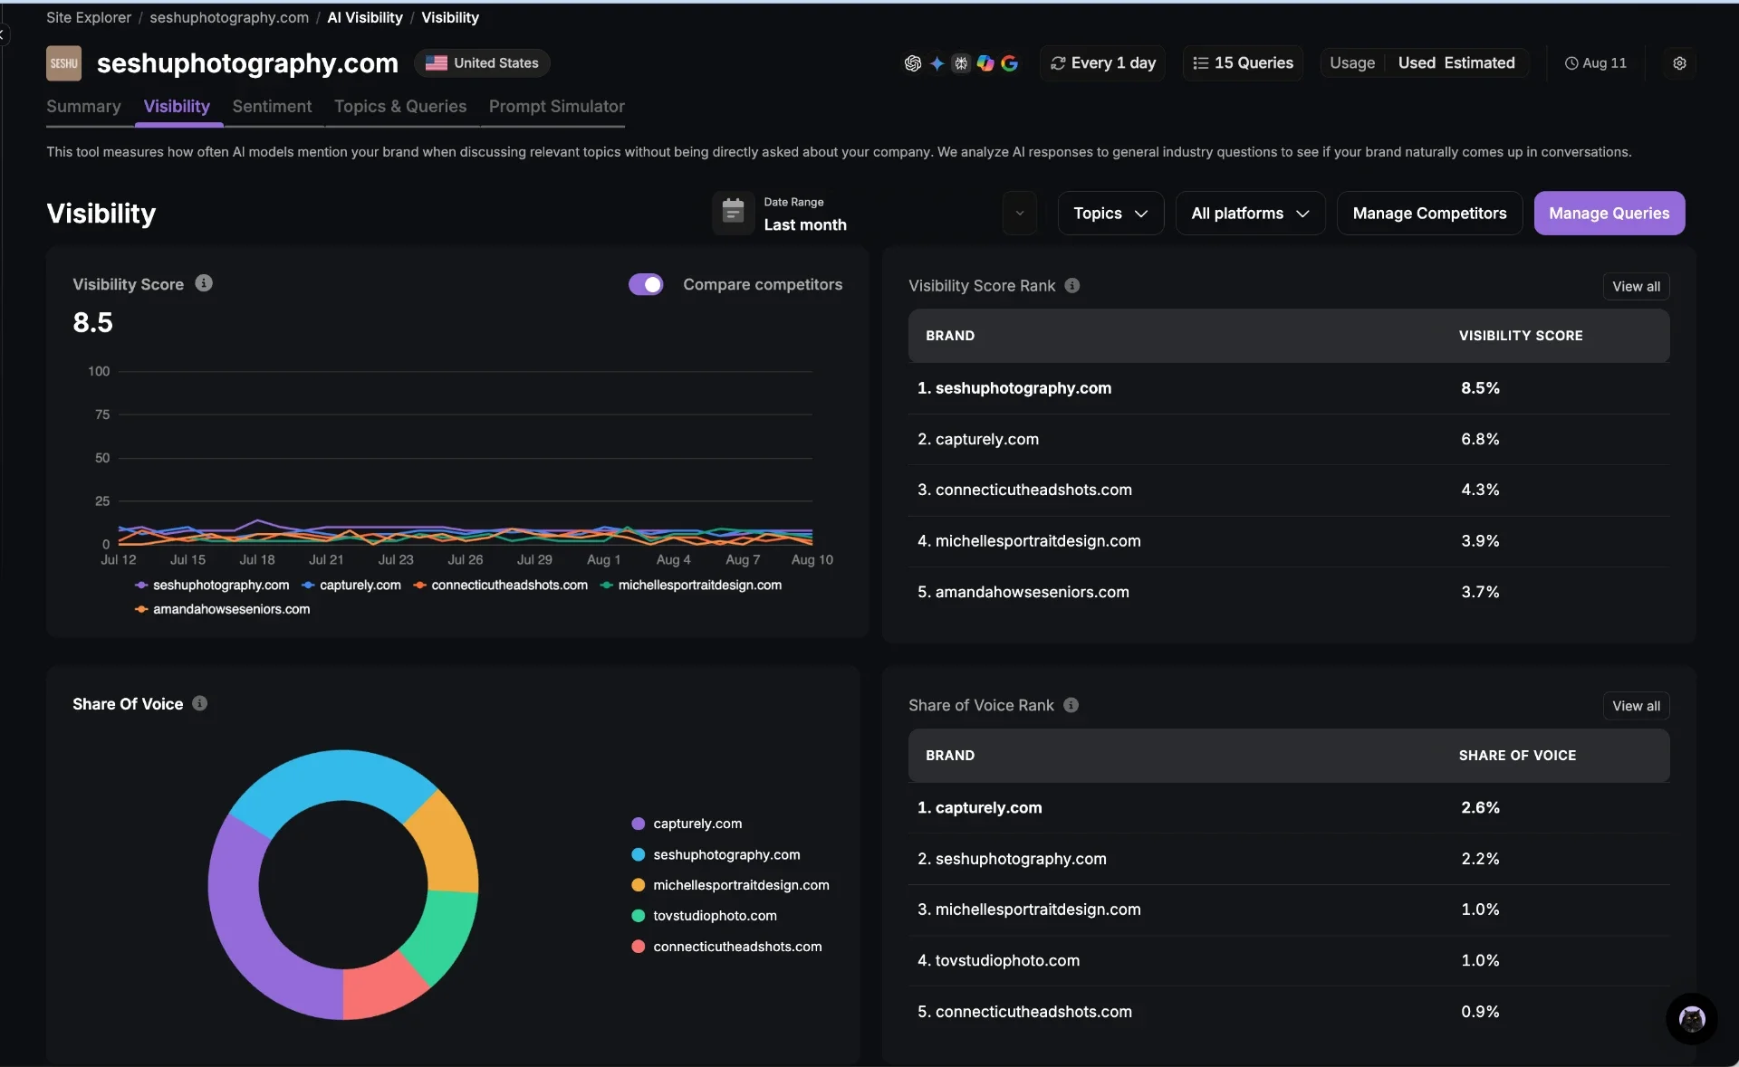Click the red connecticutheadshots.com donut legend dot
Screen dimensions: 1739x1067
click(x=638, y=948)
